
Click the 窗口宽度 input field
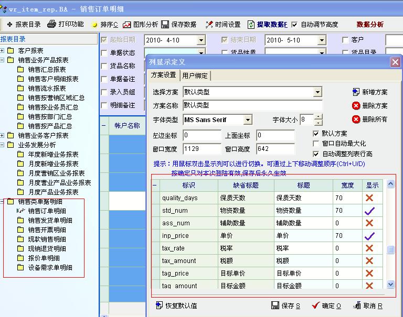point(202,149)
